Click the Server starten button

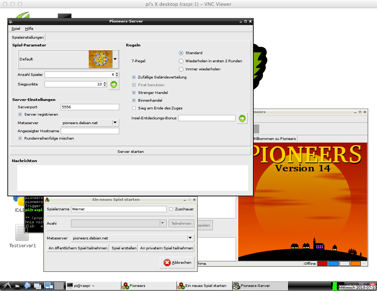point(131,151)
